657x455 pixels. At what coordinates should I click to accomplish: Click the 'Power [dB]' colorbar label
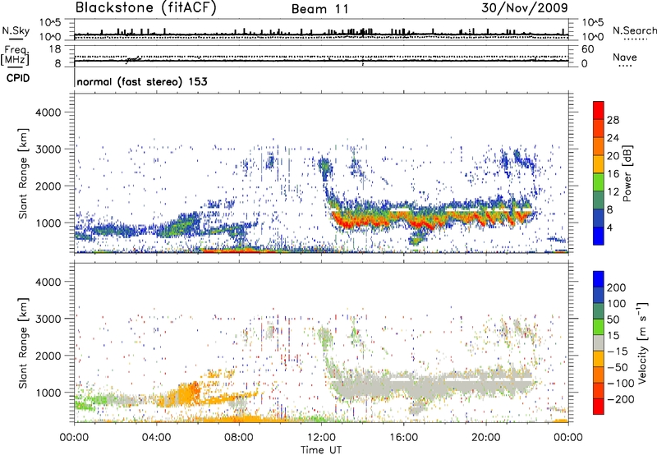[627, 173]
